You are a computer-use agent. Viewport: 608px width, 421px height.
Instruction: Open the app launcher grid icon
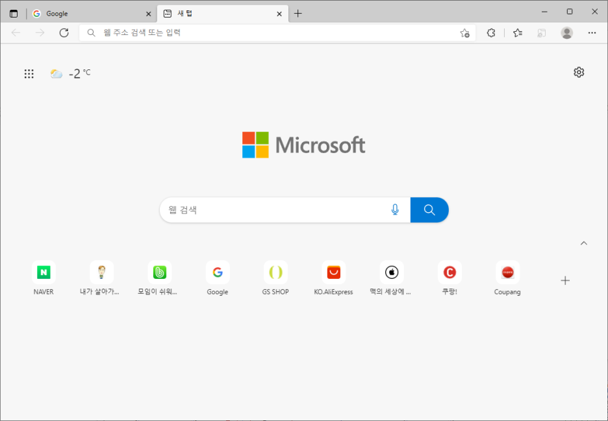coord(29,73)
